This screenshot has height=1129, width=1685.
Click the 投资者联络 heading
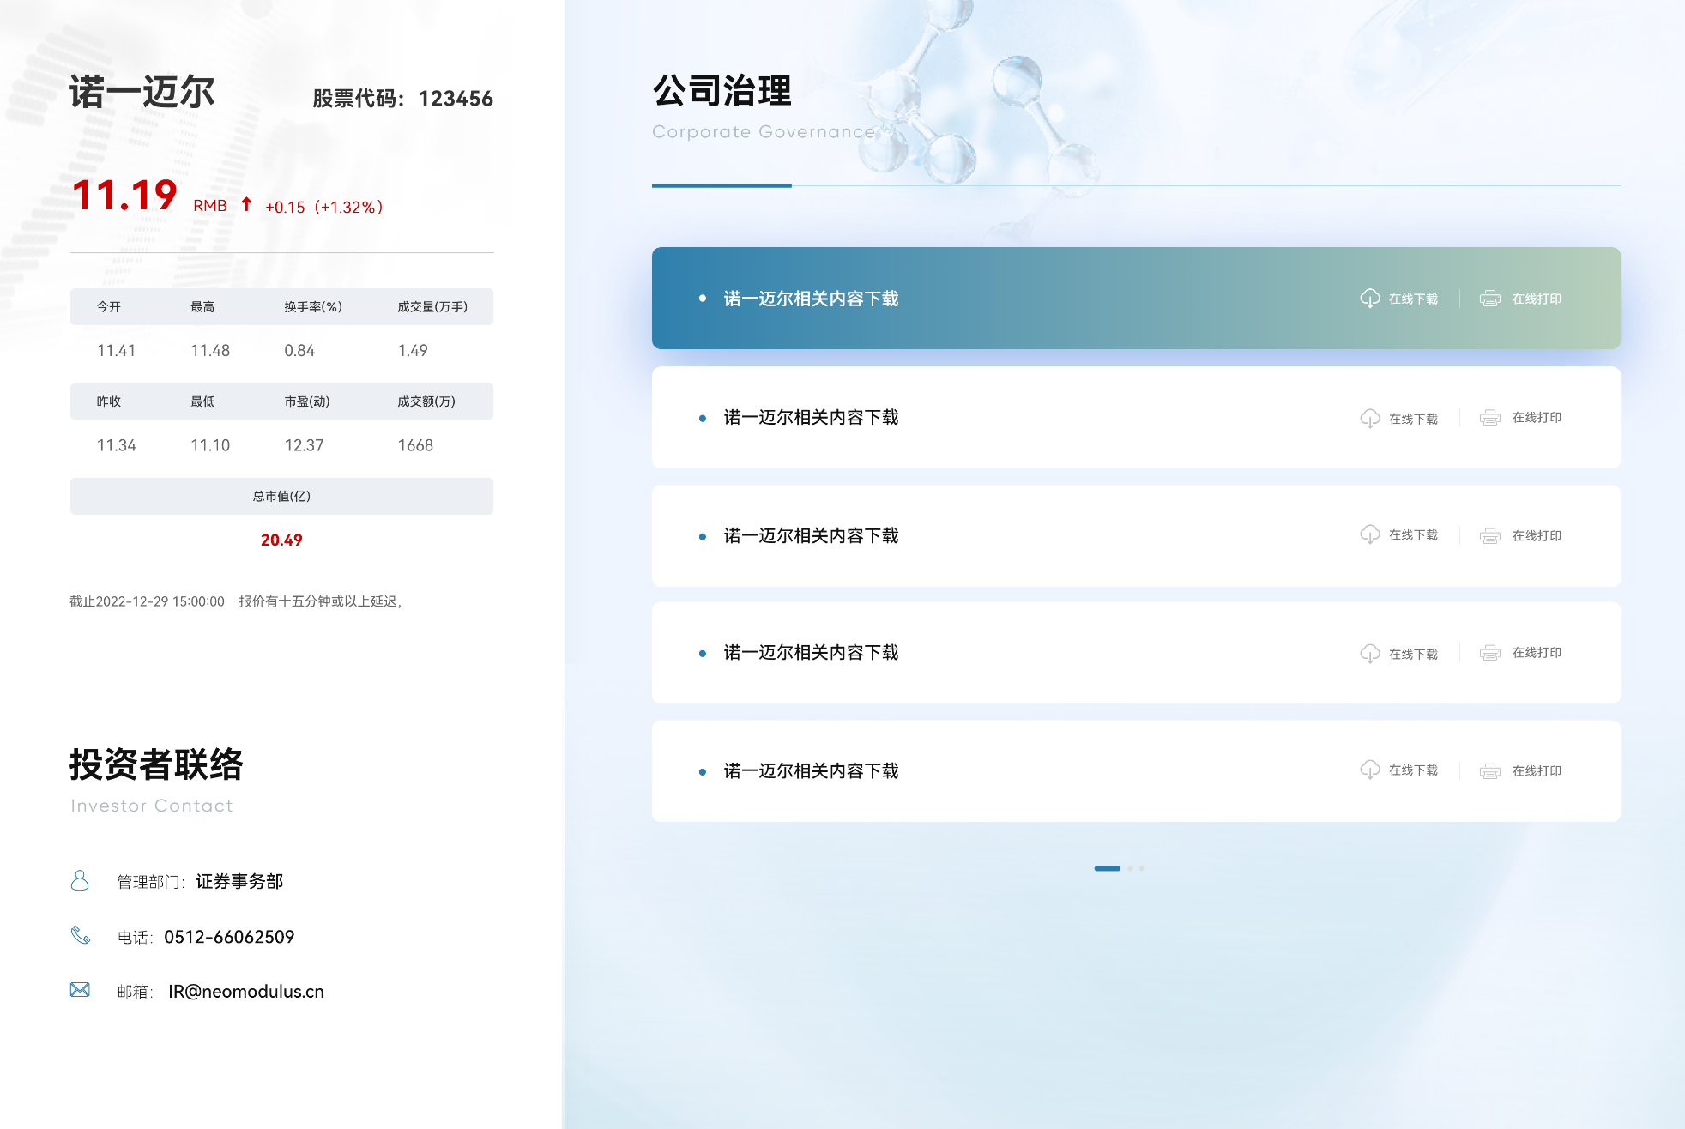(156, 764)
